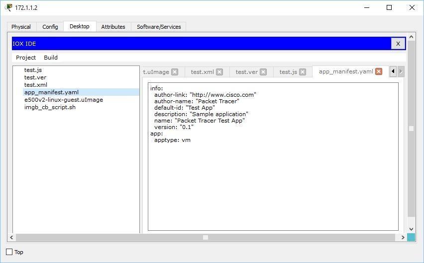Image resolution: width=424 pixels, height=263 pixels.
Task: Click the author-name "Packet Tracer" line
Action: coord(197,101)
